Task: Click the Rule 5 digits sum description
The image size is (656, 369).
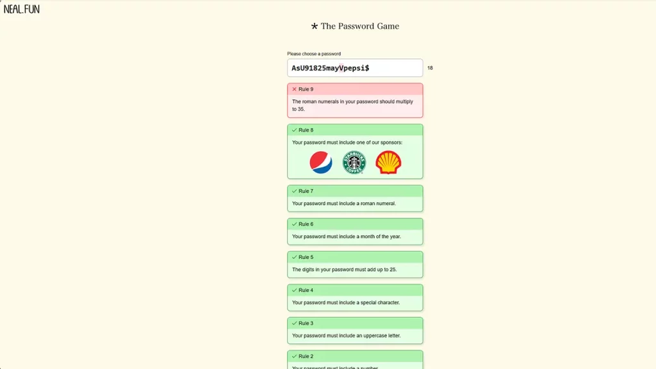Action: 344,270
